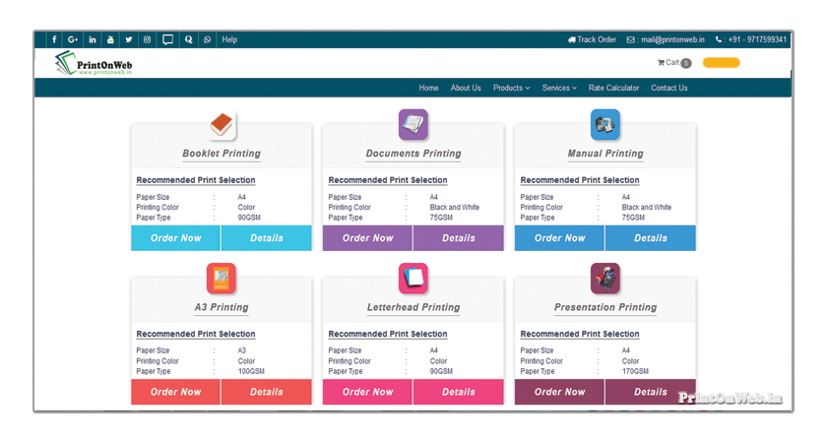Navigate to Contact Us
Viewport: 827px width, 443px height.
pos(668,88)
